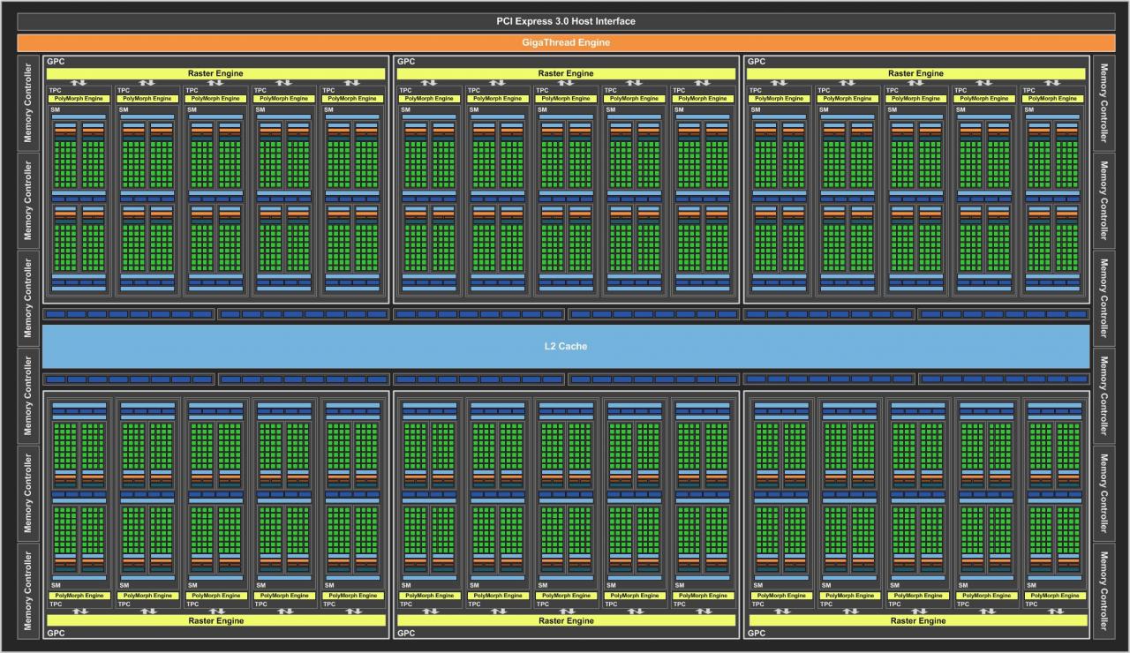Select the Raster Engine in the top-left GPC
Screen dimensions: 1130x653
[x=215, y=73]
